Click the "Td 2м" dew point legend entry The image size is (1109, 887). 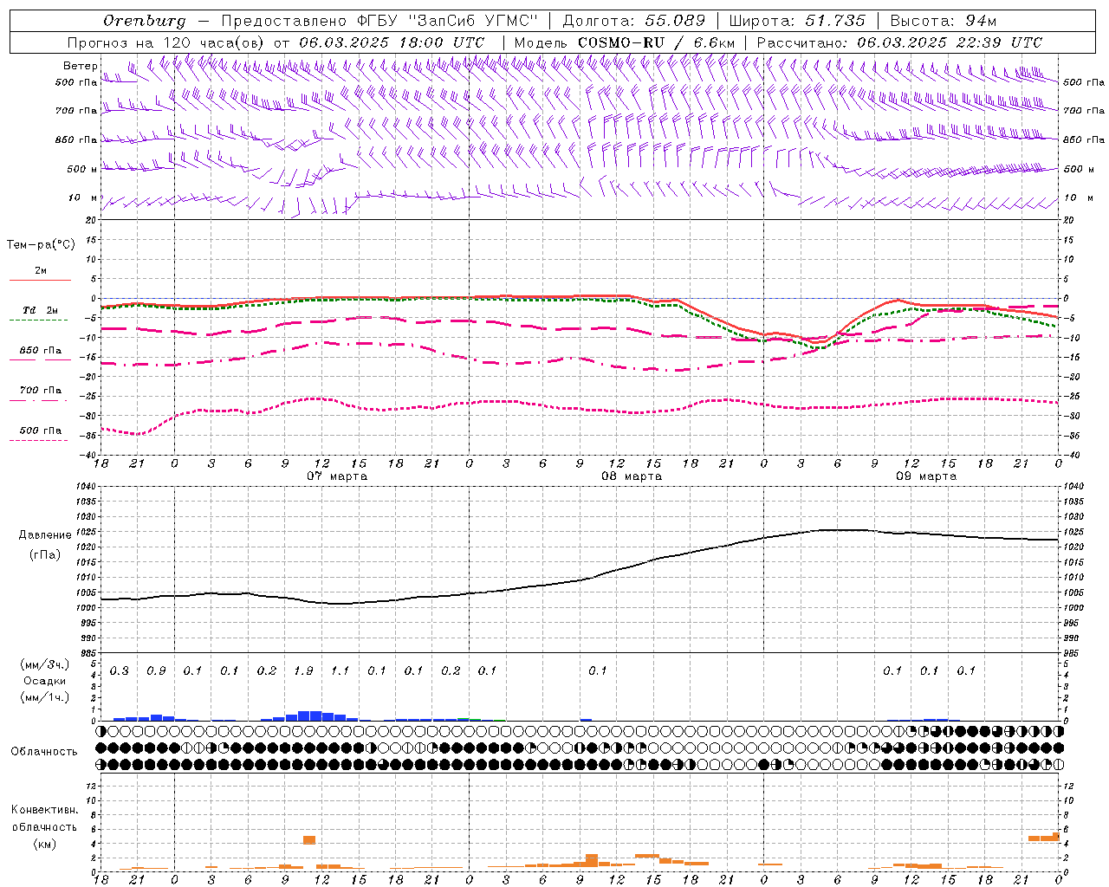pyautogui.click(x=40, y=310)
